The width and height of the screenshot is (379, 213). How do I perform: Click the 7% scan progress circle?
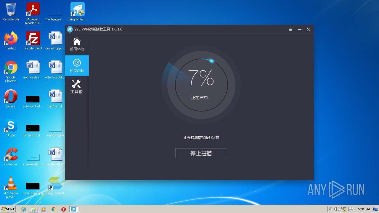(x=201, y=85)
